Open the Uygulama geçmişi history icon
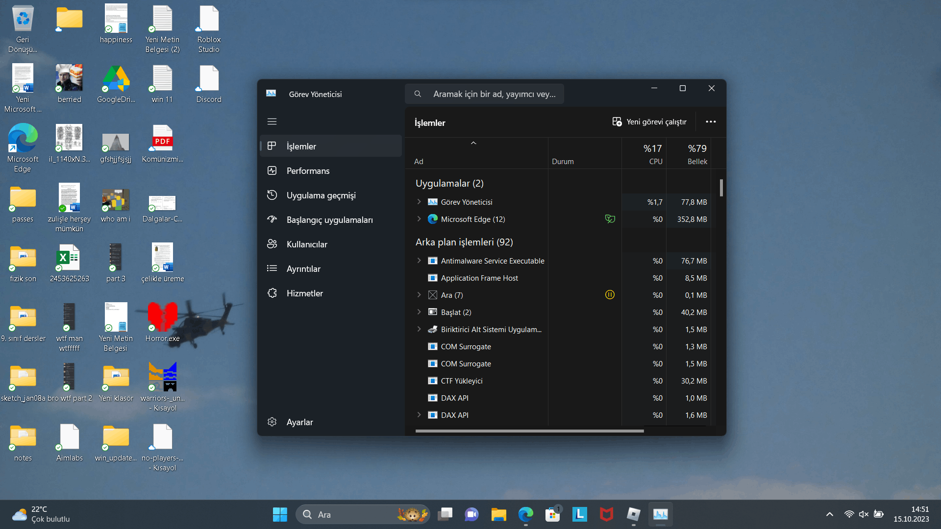Viewport: 941px width, 529px height. tap(272, 195)
